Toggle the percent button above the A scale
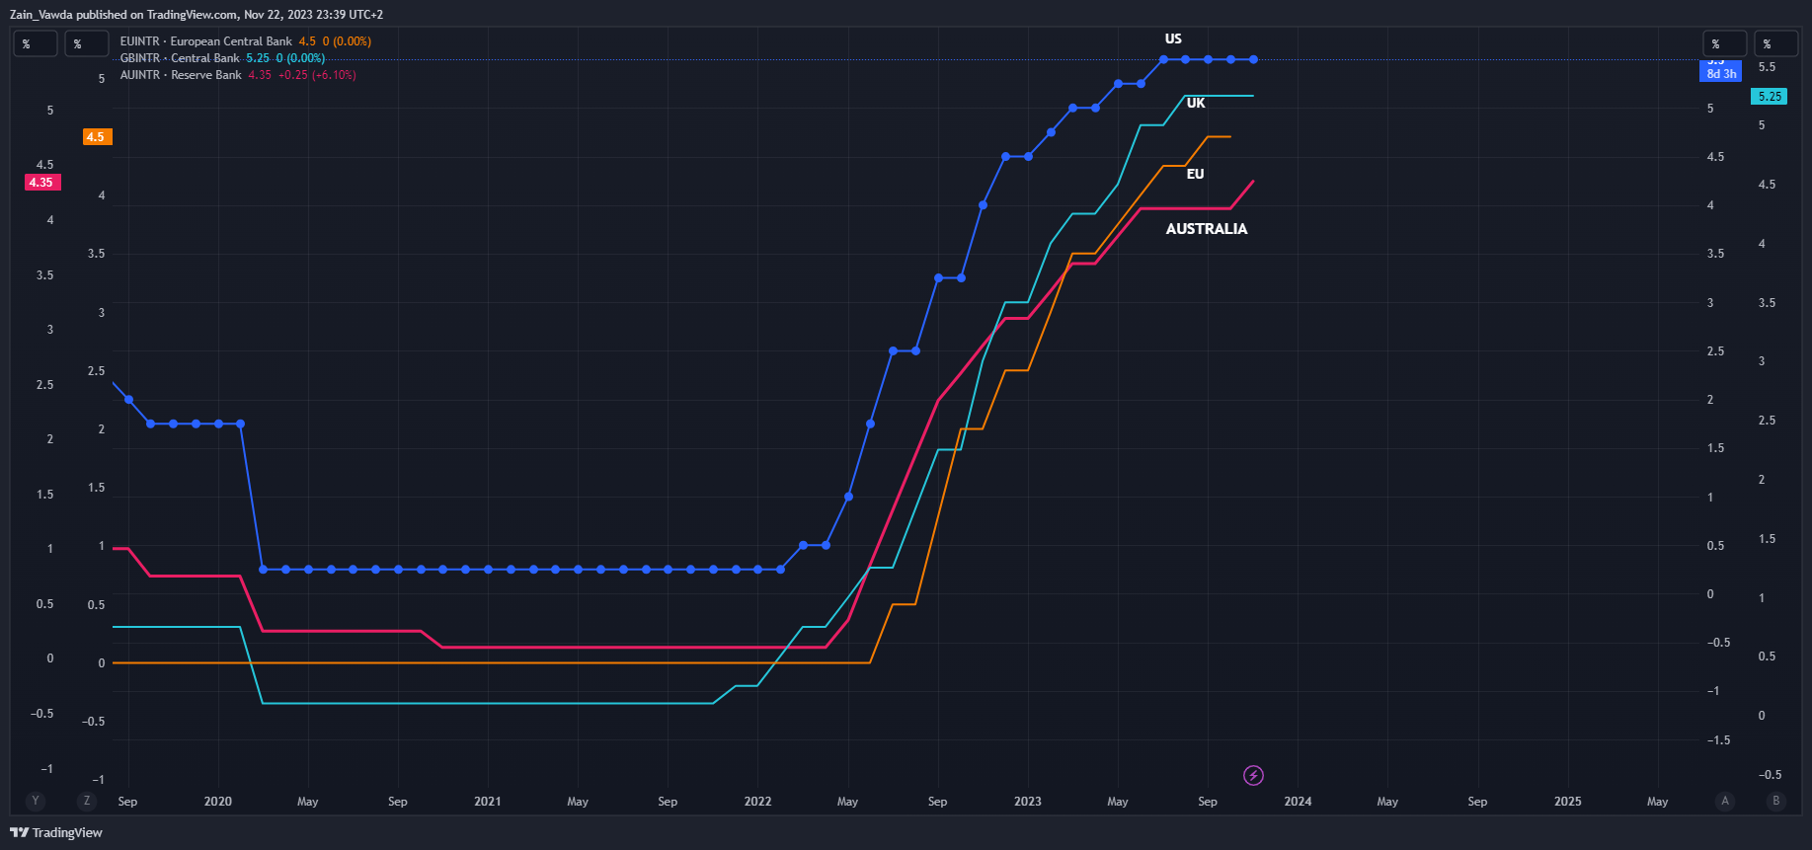 [x=1725, y=43]
